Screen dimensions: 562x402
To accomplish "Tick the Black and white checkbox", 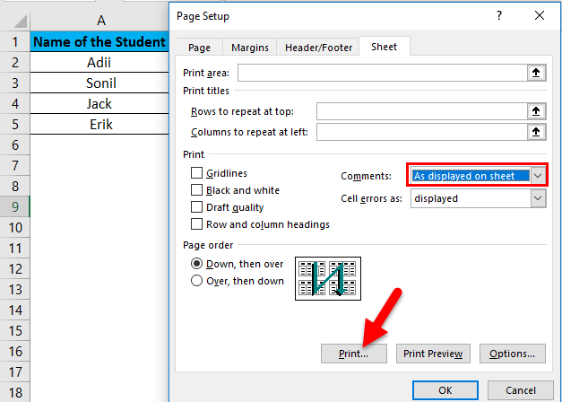I will click(x=196, y=190).
